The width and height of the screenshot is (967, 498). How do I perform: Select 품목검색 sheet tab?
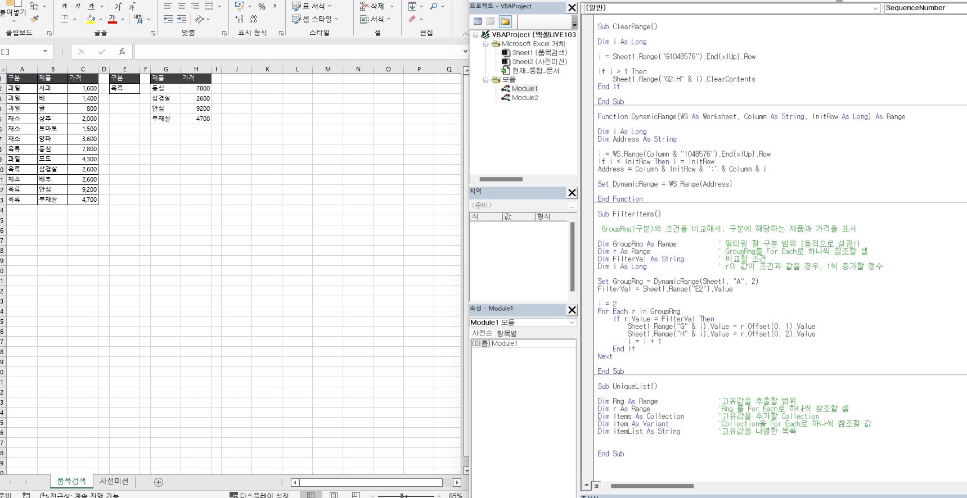(71, 481)
